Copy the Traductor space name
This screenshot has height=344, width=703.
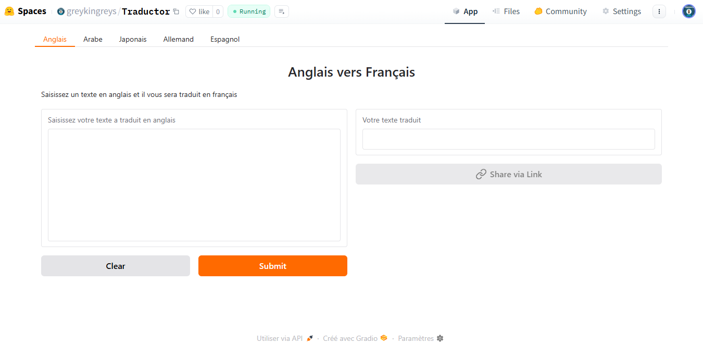[175, 11]
